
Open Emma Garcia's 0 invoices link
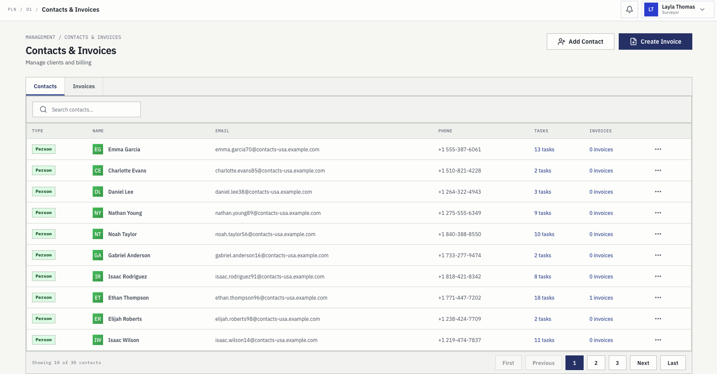click(x=601, y=150)
